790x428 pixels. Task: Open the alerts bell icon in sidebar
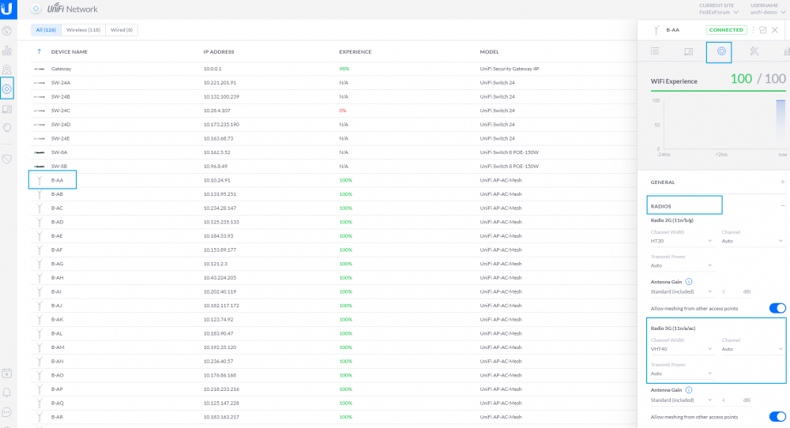(7, 392)
